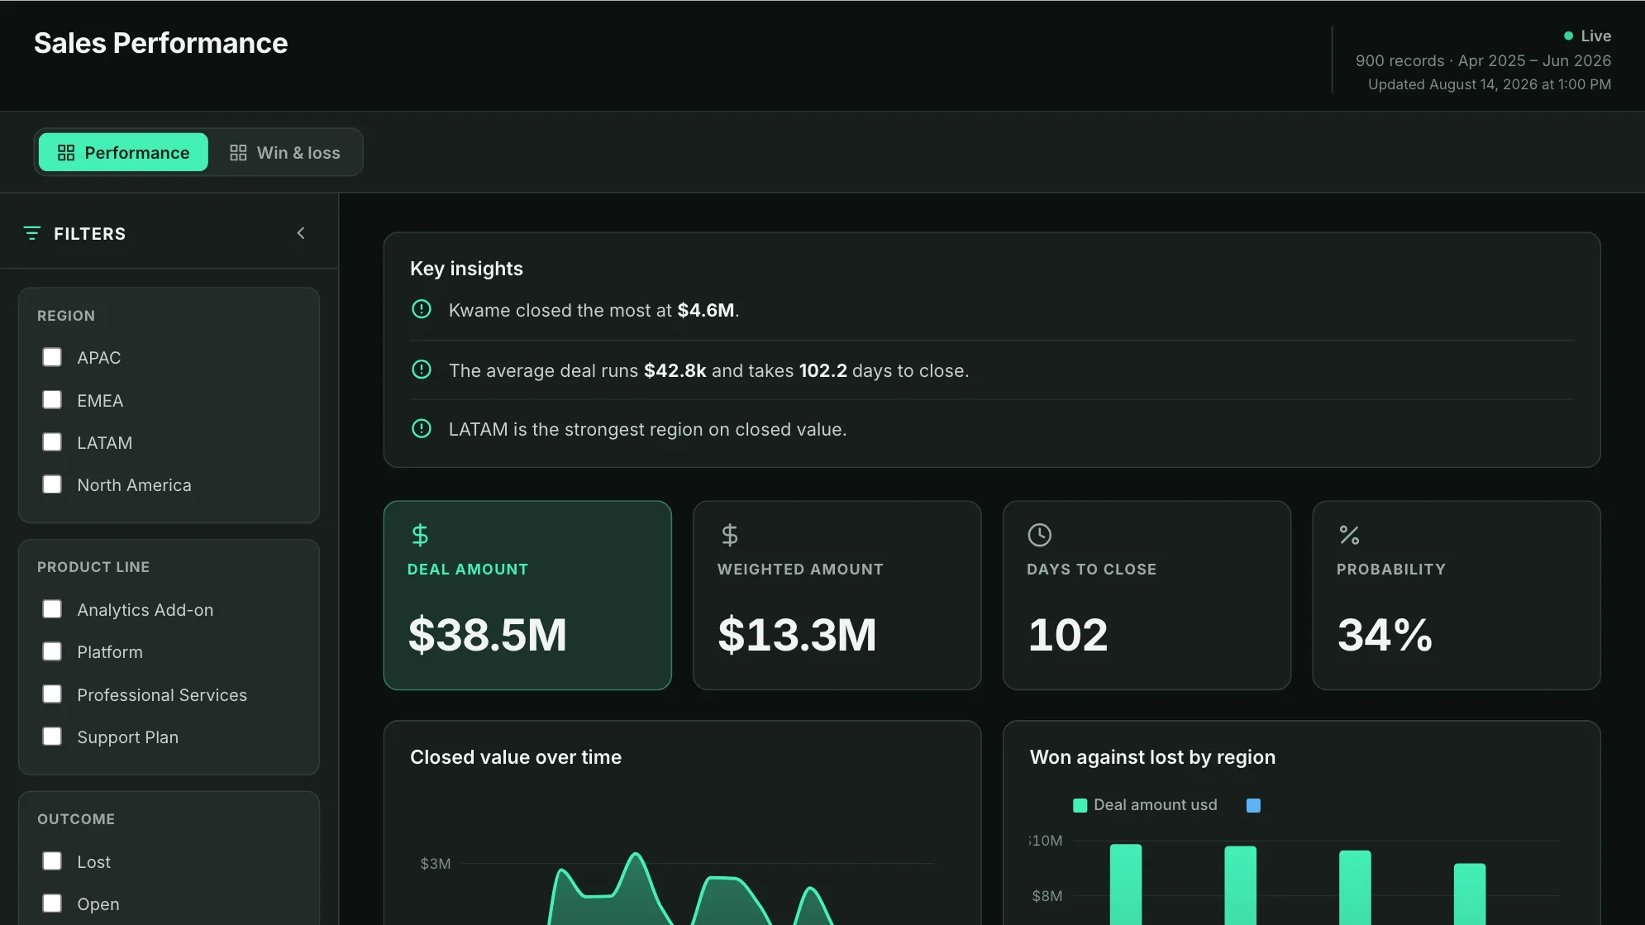Click the Updated August 14, 2026 timestamp
1645x925 pixels.
tap(1490, 84)
